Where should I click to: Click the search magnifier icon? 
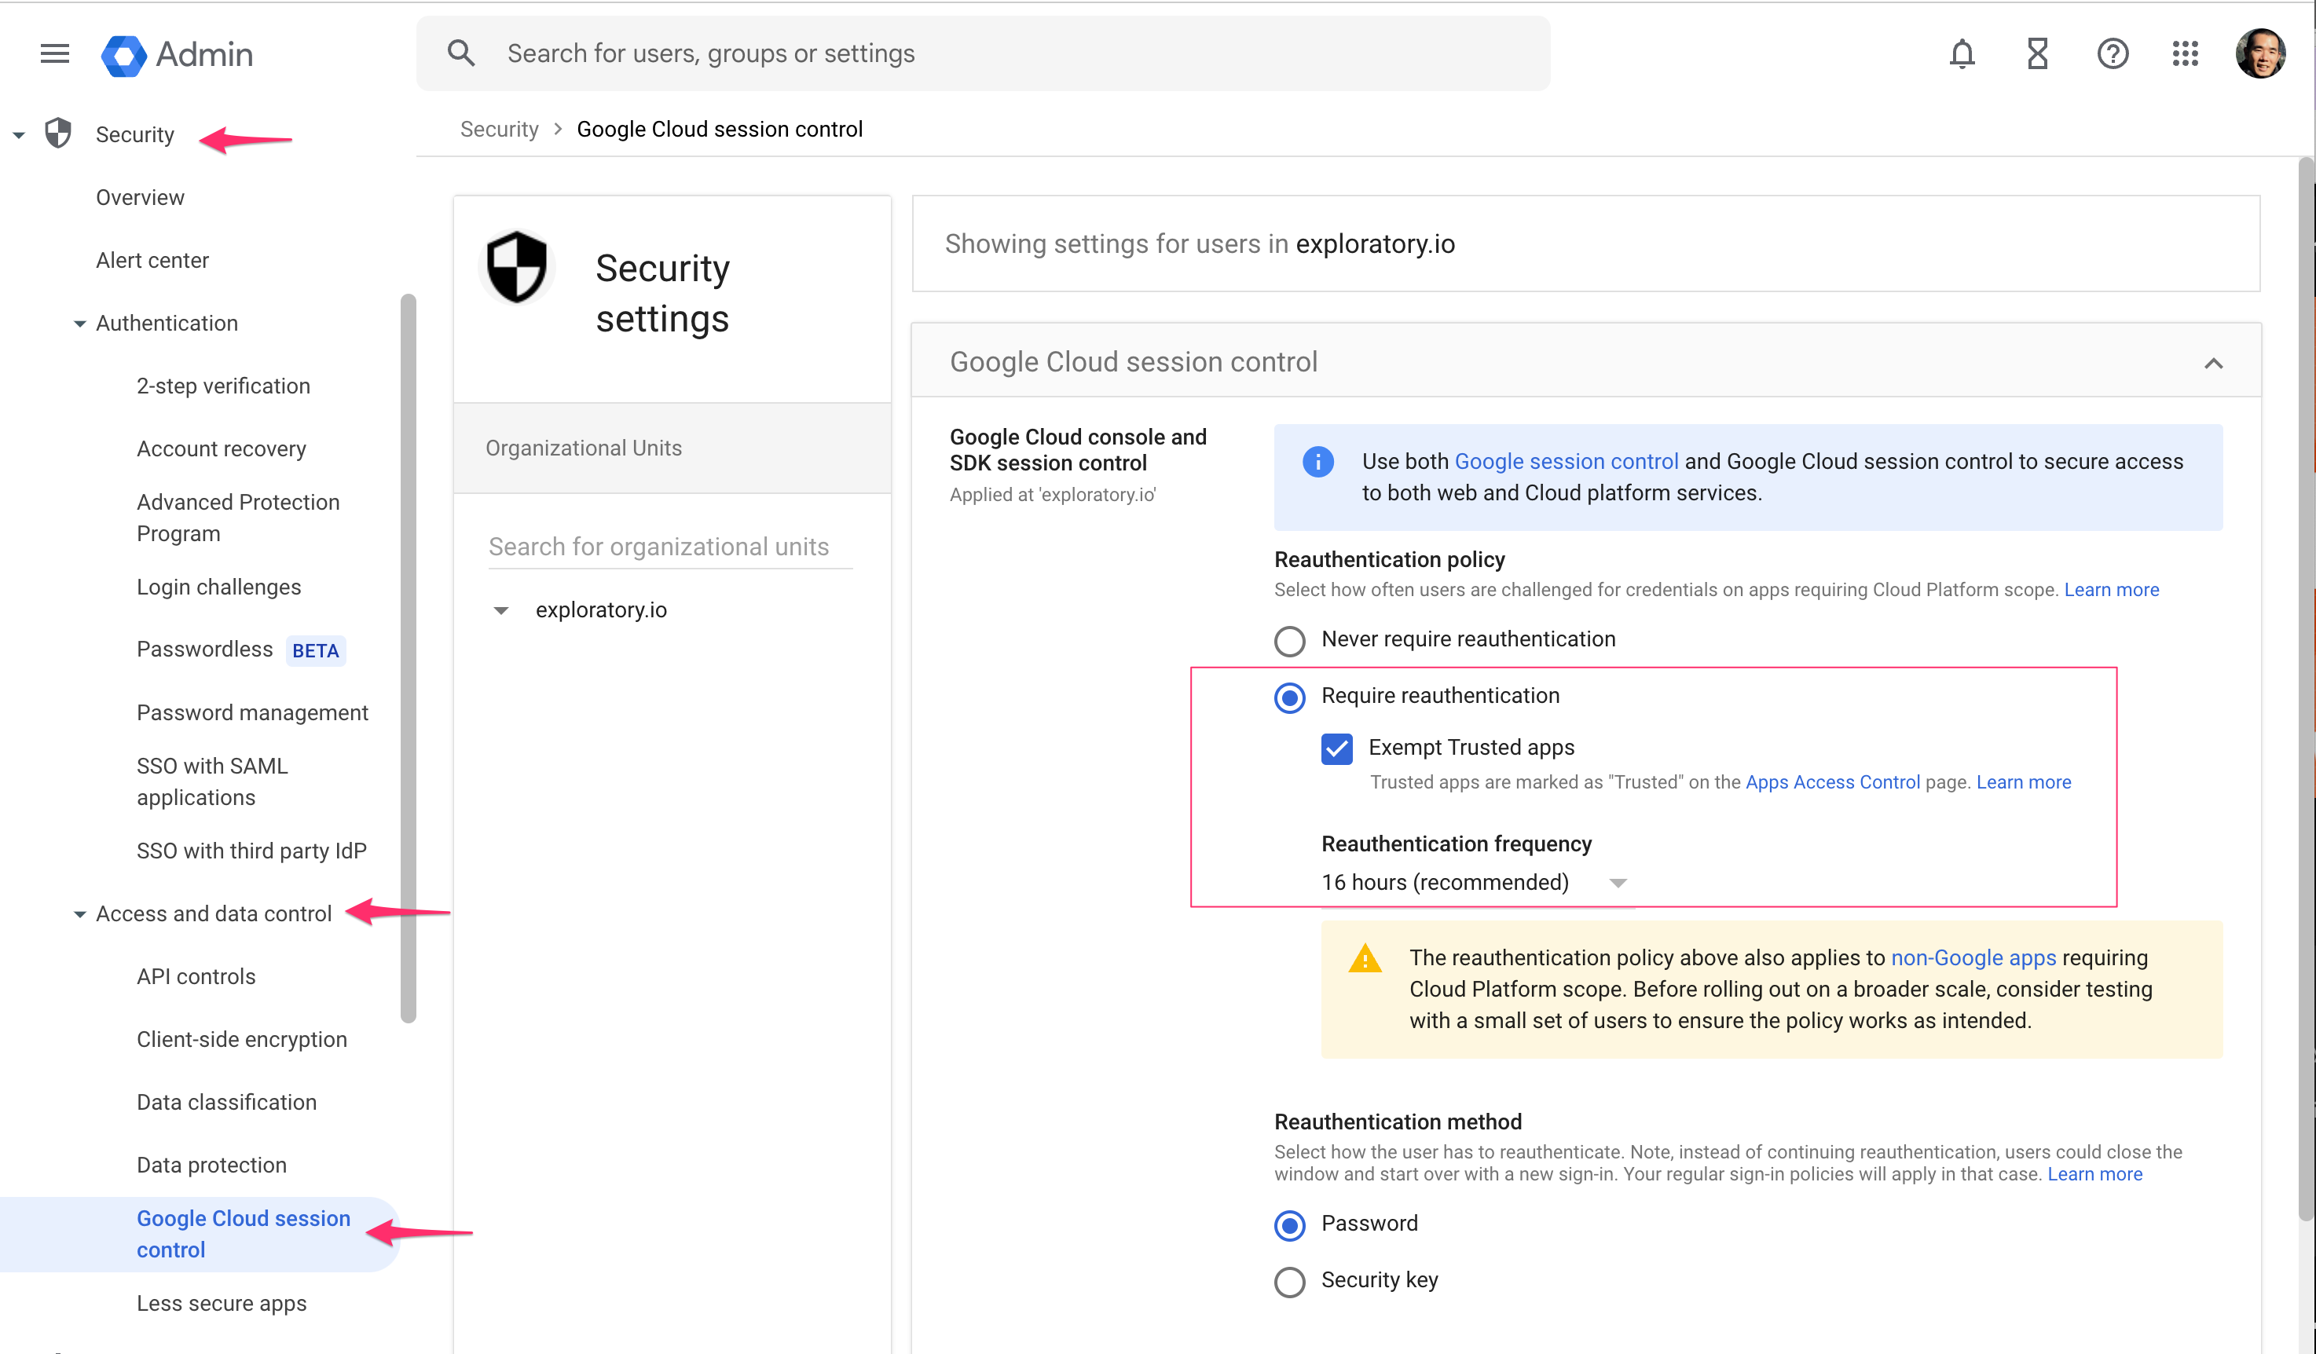[x=461, y=53]
